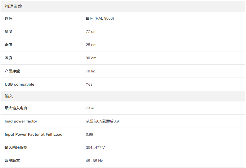Image resolution: width=246 pixels, height=168 pixels.
Task: Click the 70 kg weight value
Action: click(x=91, y=71)
